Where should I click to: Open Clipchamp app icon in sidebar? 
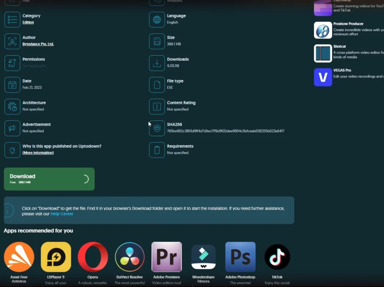pyautogui.click(x=323, y=8)
